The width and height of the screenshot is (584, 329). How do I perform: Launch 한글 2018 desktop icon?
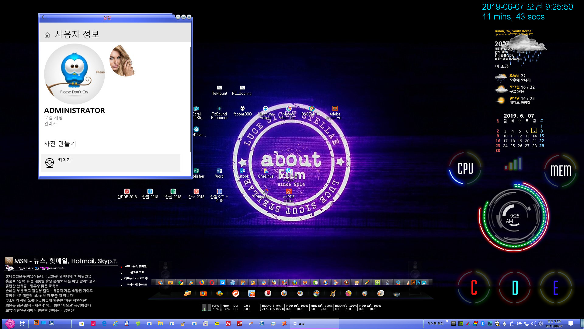150,194
